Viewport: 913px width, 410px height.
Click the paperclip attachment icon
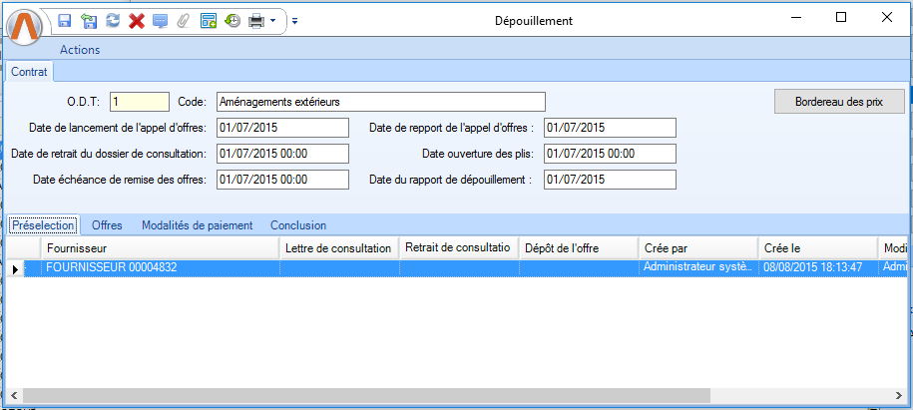[x=184, y=20]
